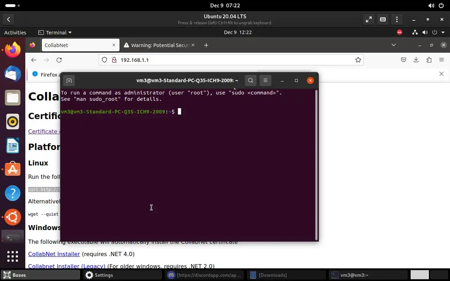Open host clock Dec 9 07:22
The height and width of the screenshot is (281, 450).
(x=225, y=6)
